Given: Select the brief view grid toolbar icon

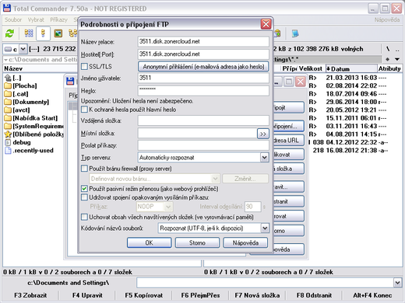Looking at the screenshot, I should pyautogui.click(x=29, y=33).
